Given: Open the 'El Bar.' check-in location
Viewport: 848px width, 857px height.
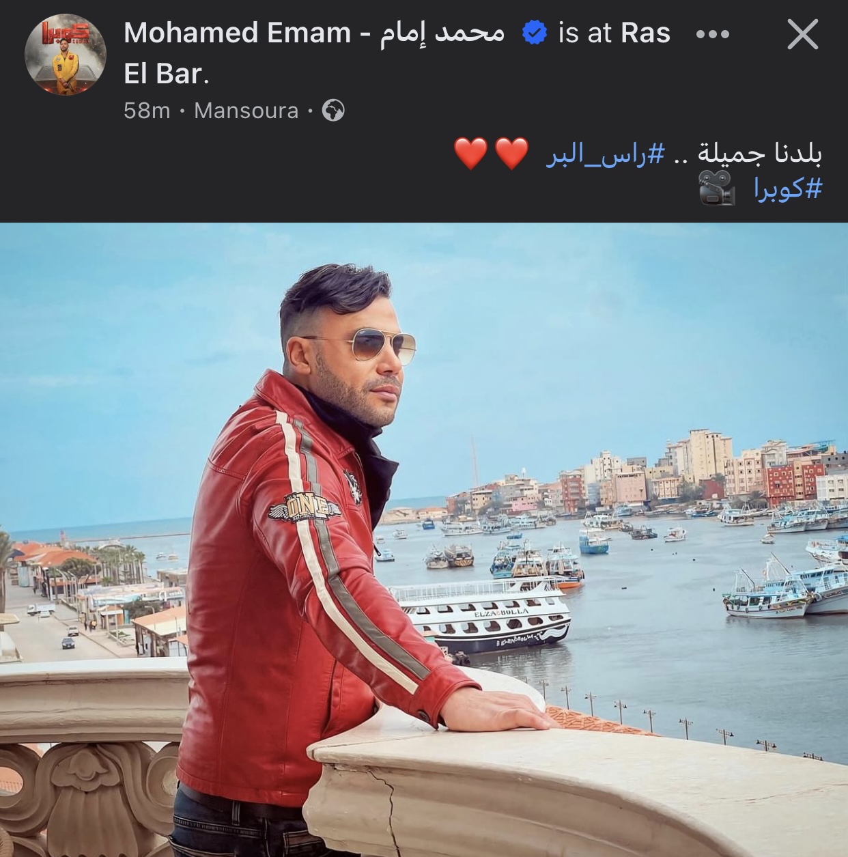Looking at the screenshot, I should [x=166, y=74].
